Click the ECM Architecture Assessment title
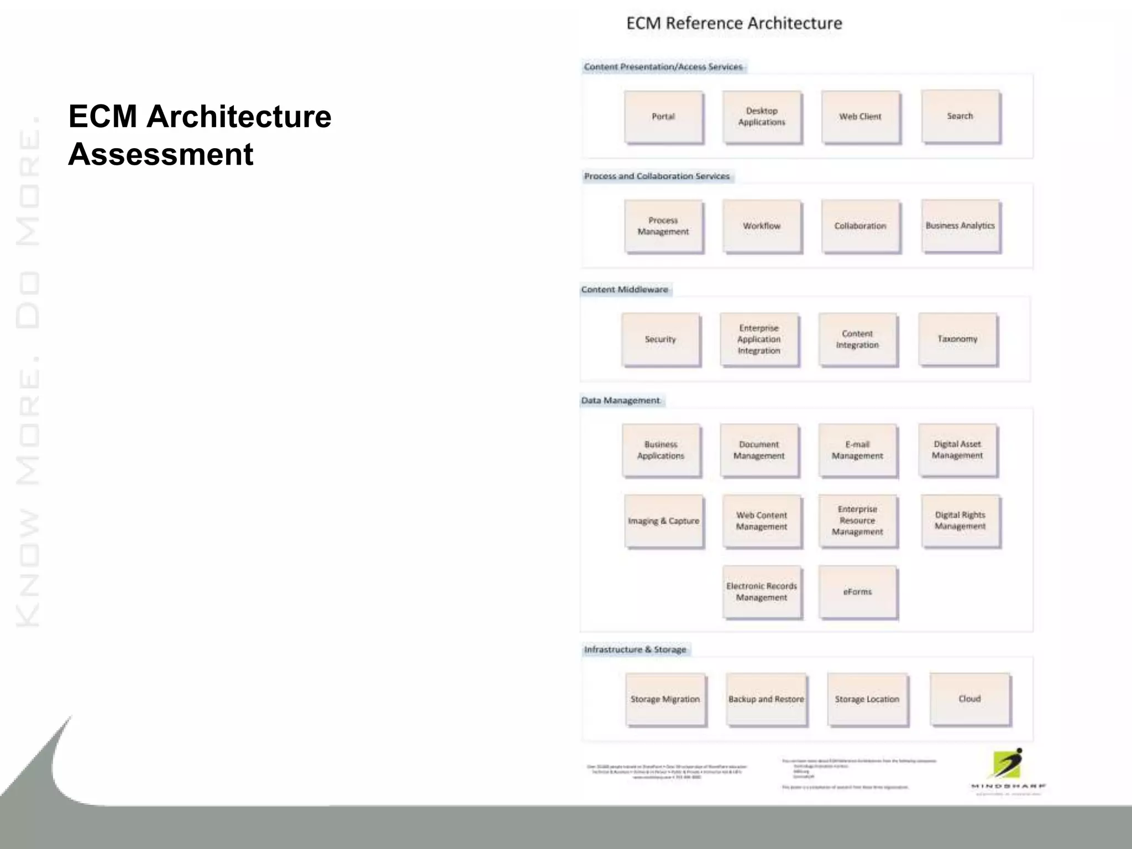 coord(200,135)
